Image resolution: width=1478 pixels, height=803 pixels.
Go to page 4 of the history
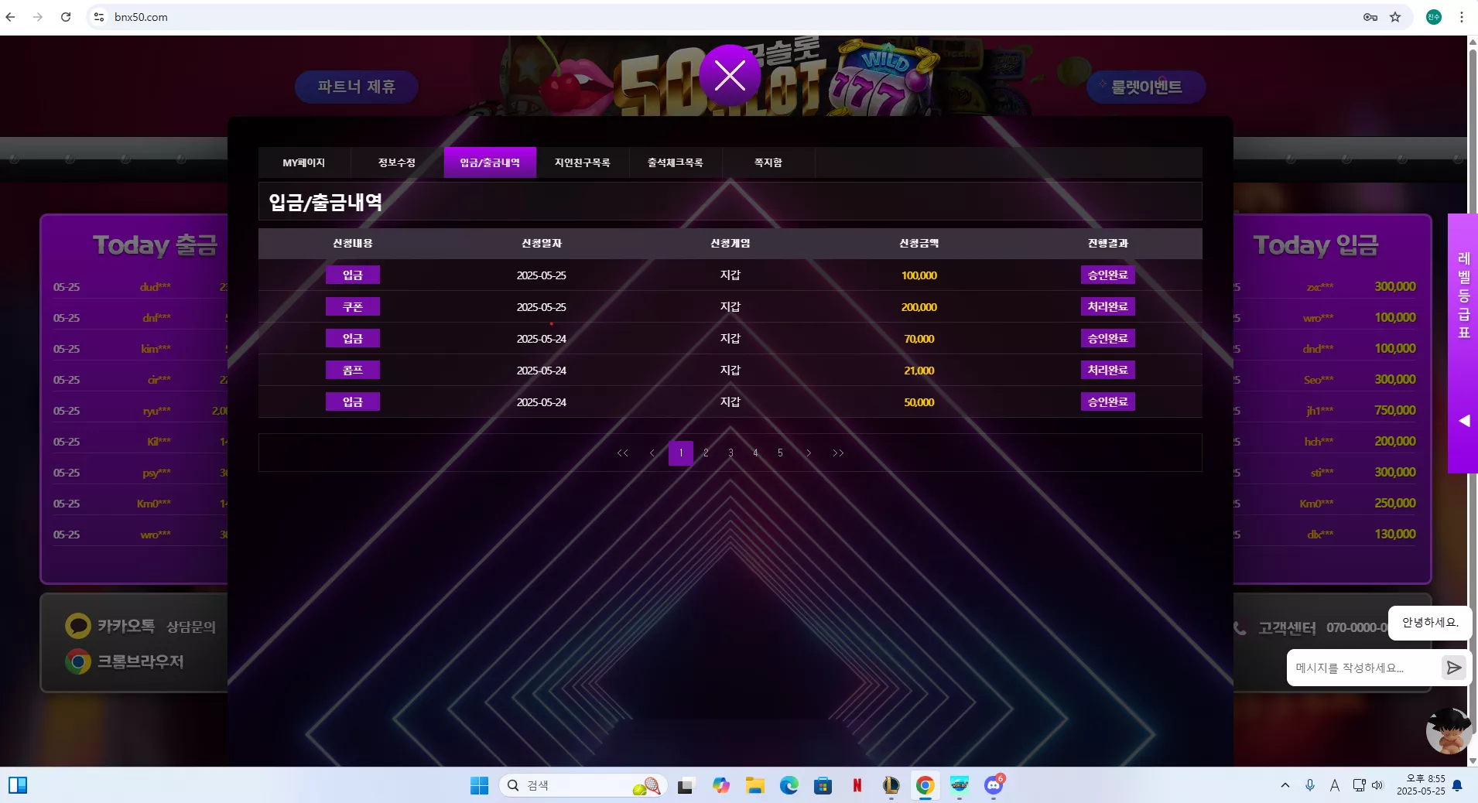point(755,453)
